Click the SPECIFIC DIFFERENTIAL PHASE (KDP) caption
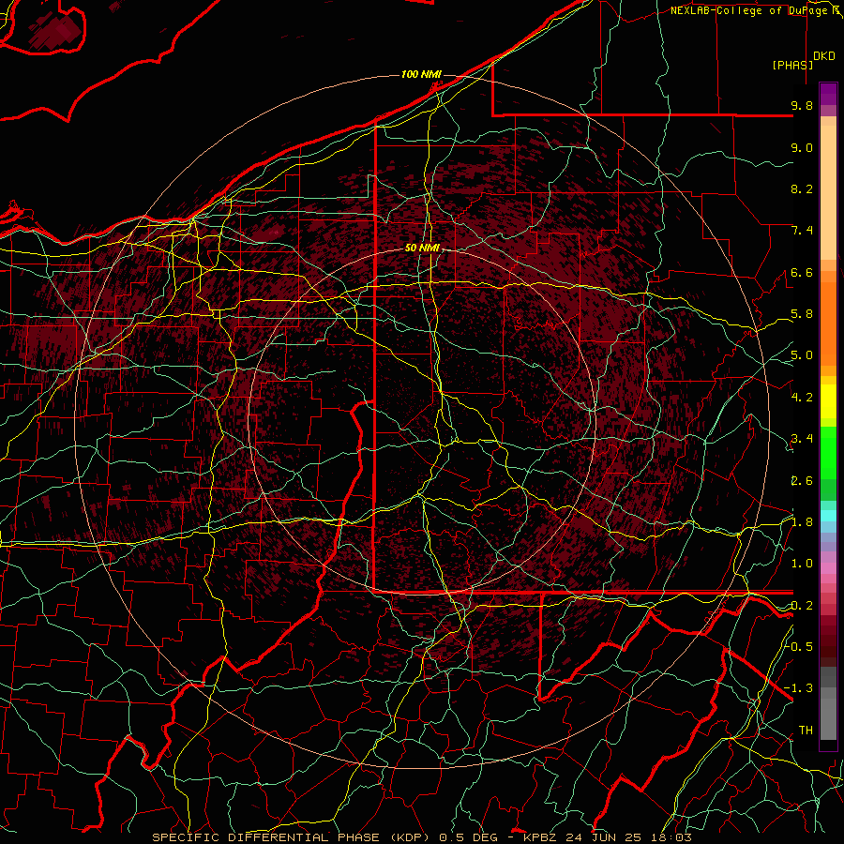Viewport: 844px width, 844px height. pos(291,837)
